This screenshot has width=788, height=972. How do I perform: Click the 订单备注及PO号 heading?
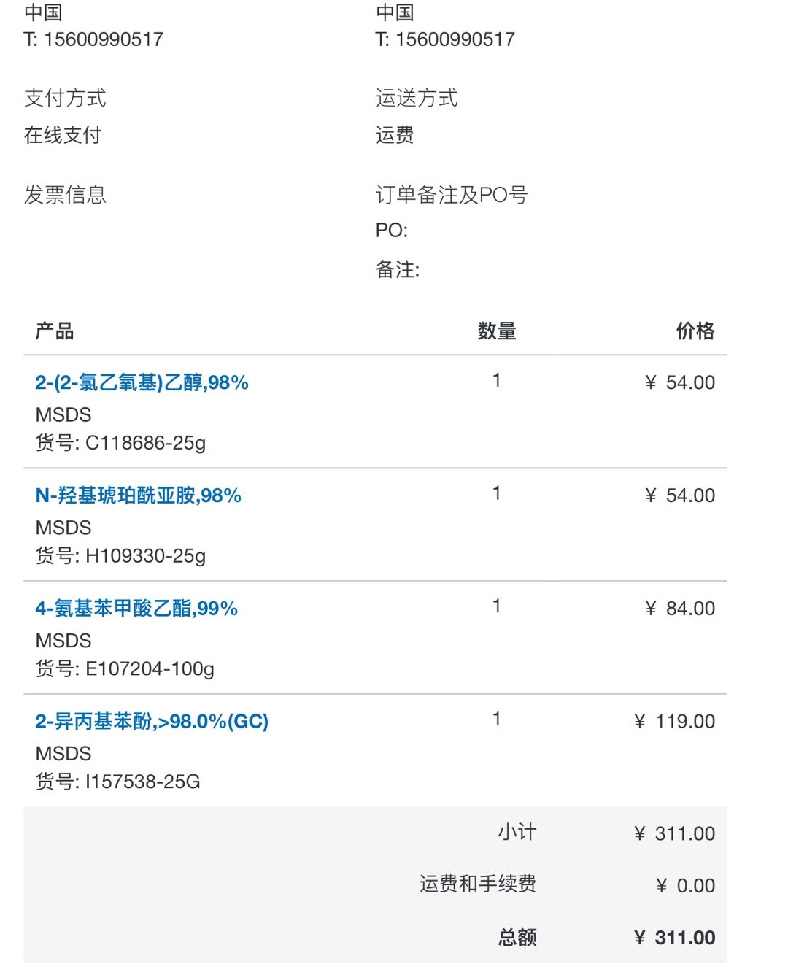click(x=451, y=195)
